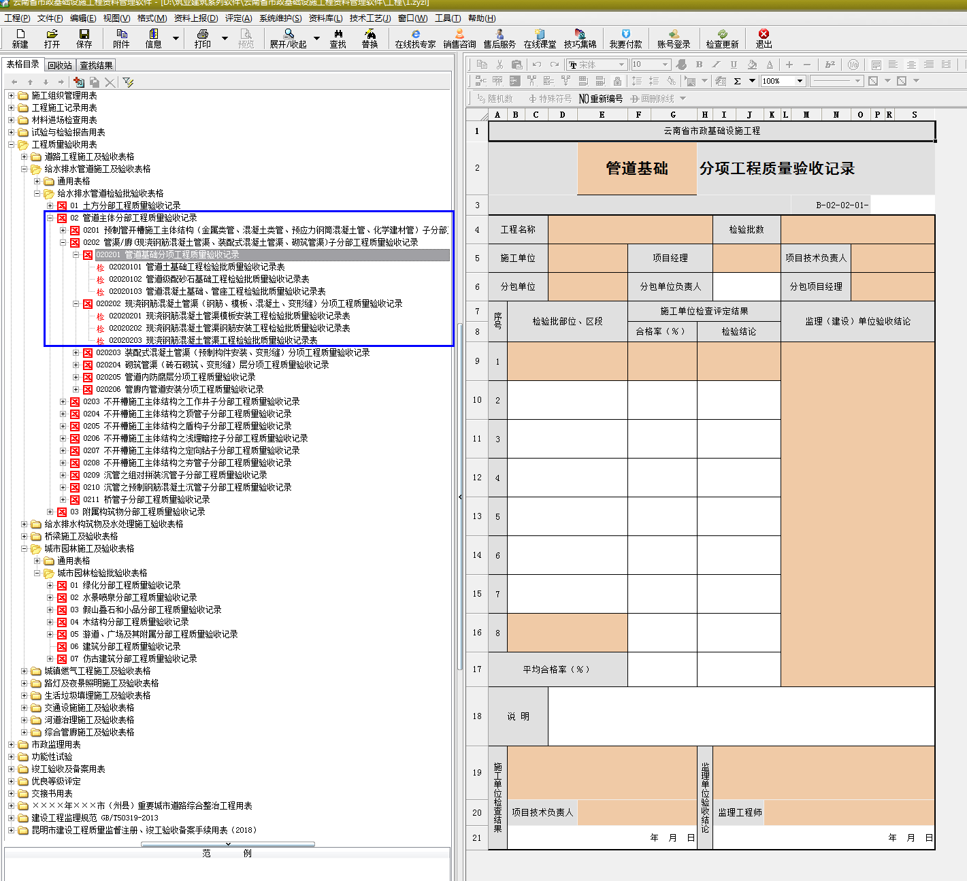967x881 pixels.
Task: Click 在线找专家 online expert icon
Action: (x=416, y=38)
